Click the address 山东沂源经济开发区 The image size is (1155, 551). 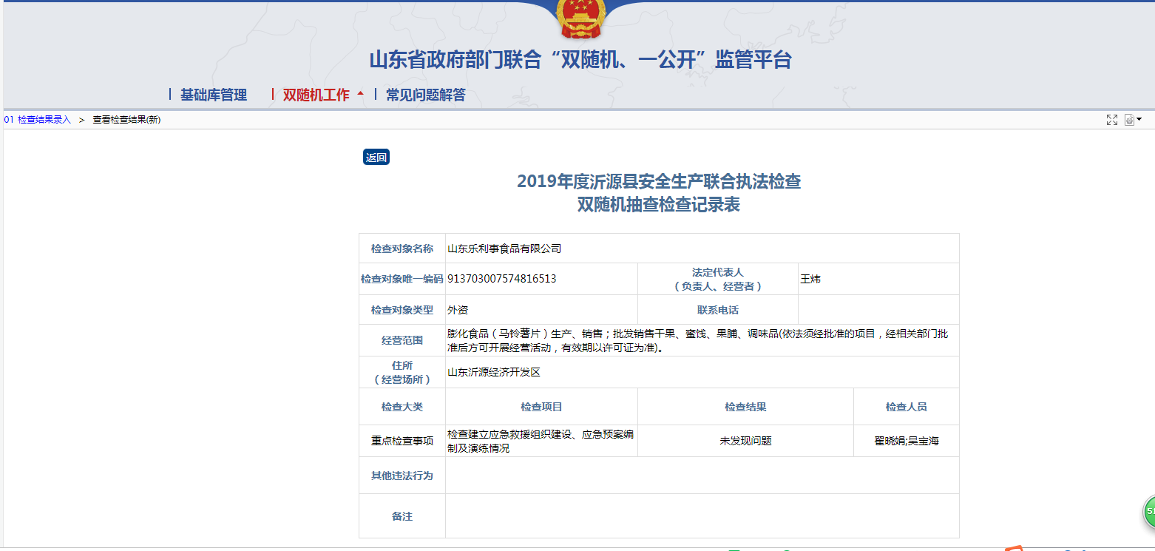coord(494,372)
